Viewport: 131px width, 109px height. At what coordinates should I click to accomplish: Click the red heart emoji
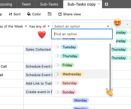(42, 34)
